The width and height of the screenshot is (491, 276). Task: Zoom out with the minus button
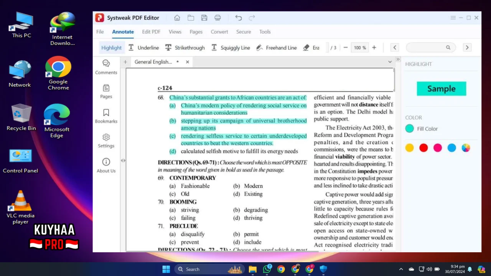(x=346, y=48)
